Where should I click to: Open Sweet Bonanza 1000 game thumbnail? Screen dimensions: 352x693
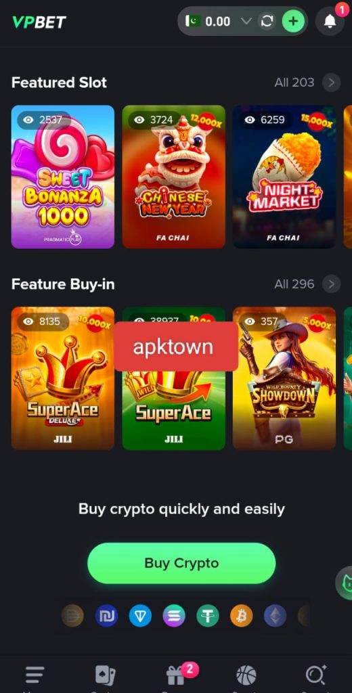(63, 177)
